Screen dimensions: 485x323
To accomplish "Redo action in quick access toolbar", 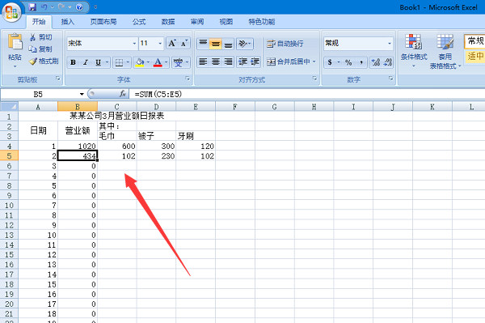I will coord(61,6).
